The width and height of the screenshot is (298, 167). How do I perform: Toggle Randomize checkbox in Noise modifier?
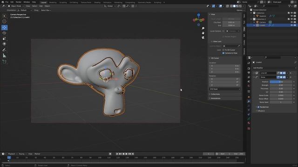tap(258, 107)
